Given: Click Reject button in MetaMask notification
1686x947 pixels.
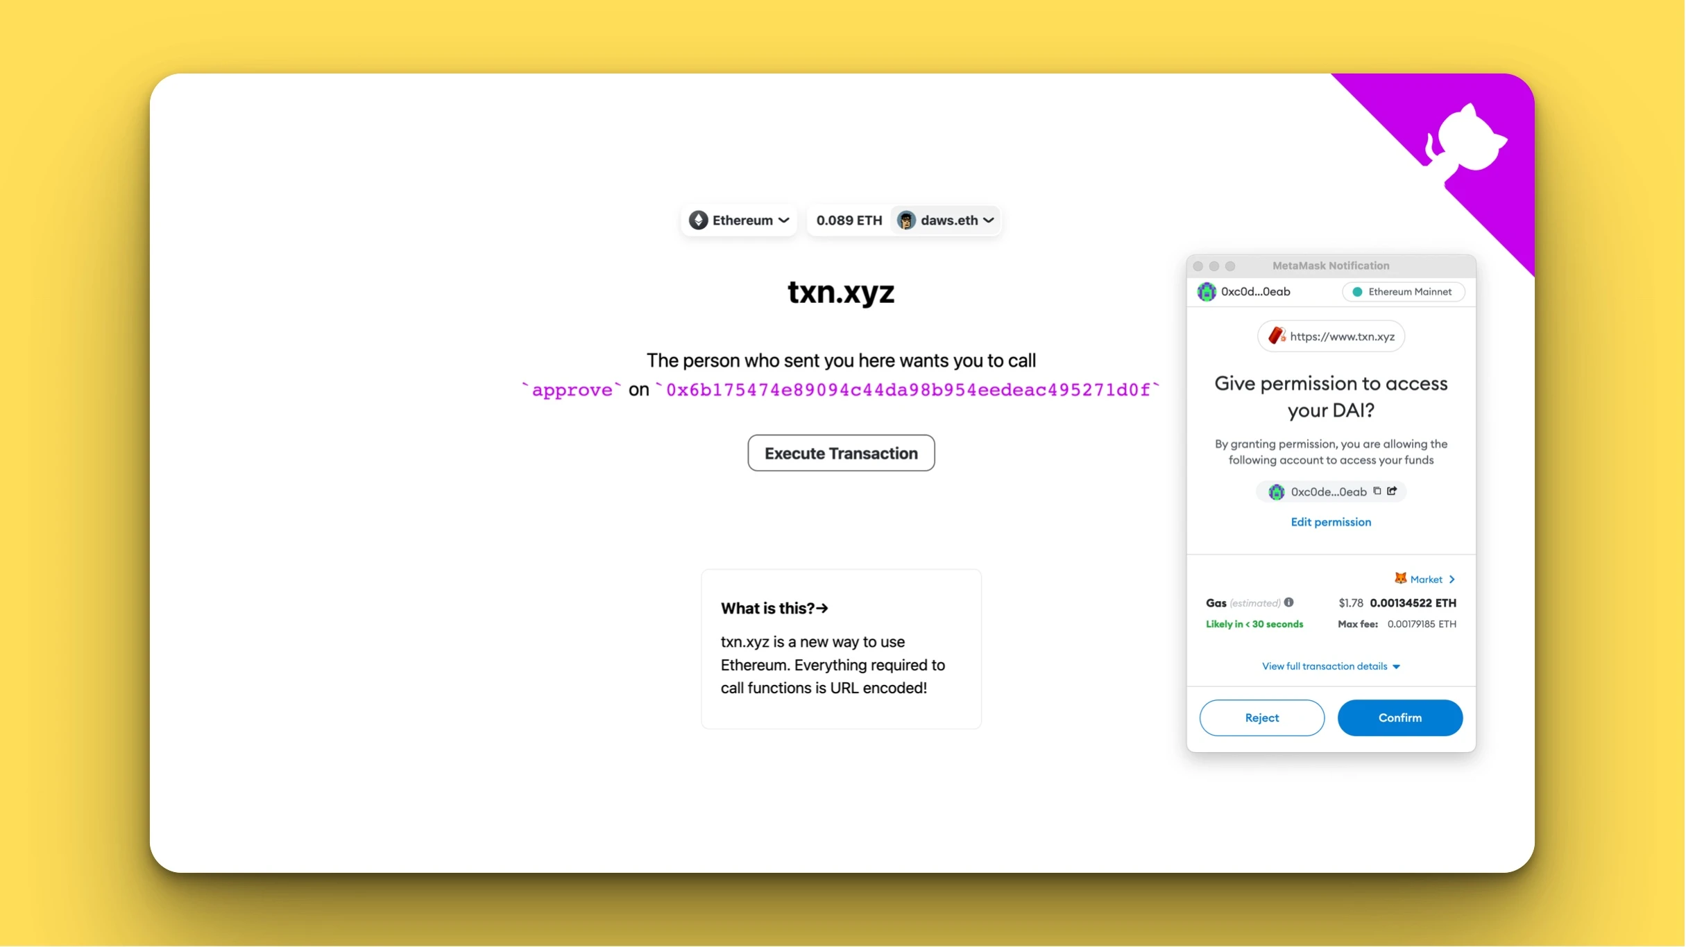Looking at the screenshot, I should [x=1261, y=717].
